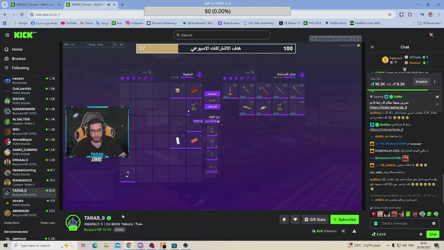Open AhmetBayat's channel
This screenshot has height=250, width=444.
click(x=29, y=142)
